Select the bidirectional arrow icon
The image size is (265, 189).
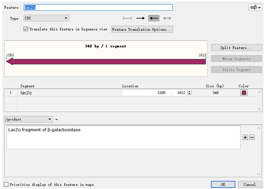point(167,18)
